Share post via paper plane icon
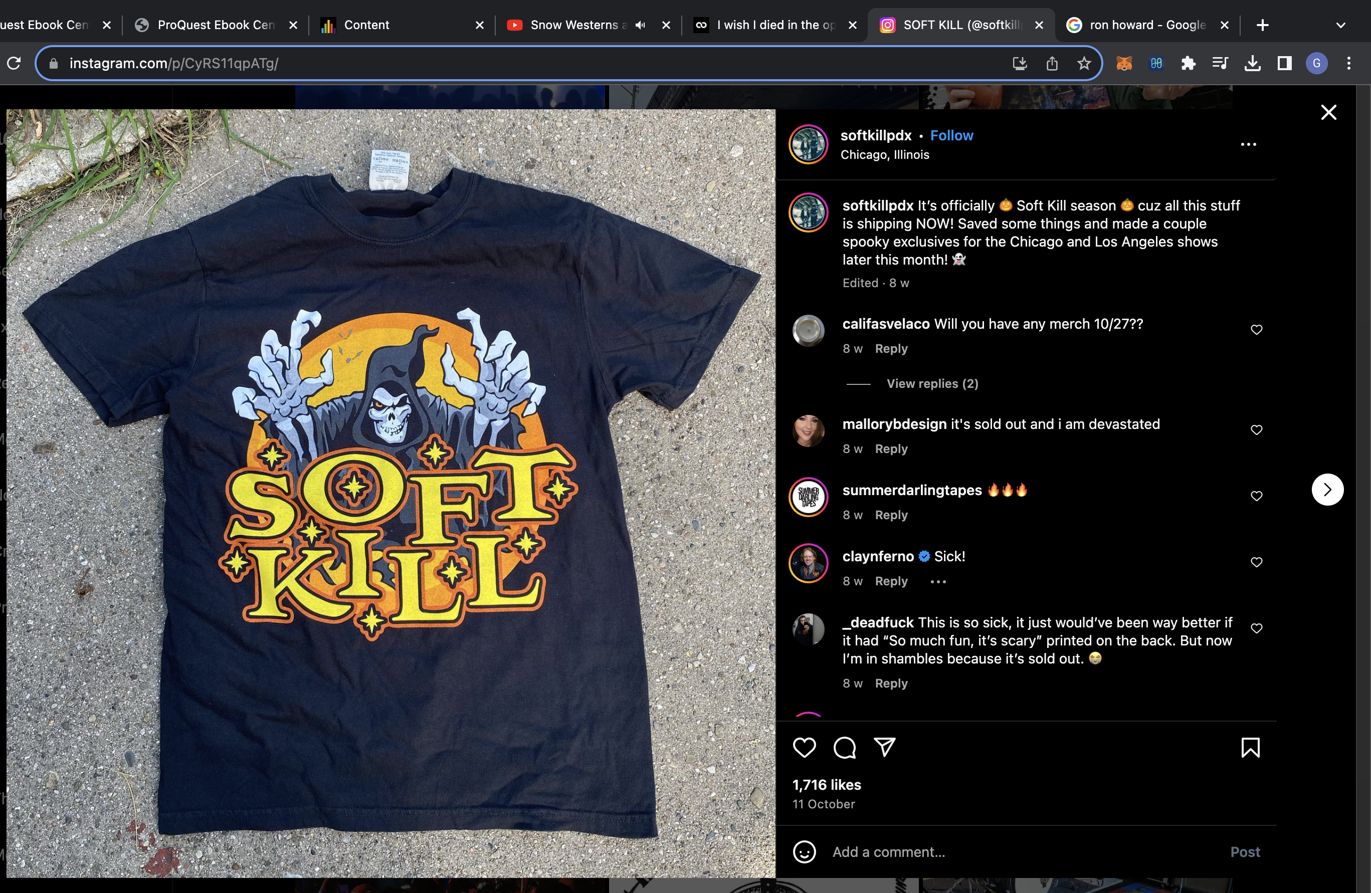 [885, 747]
